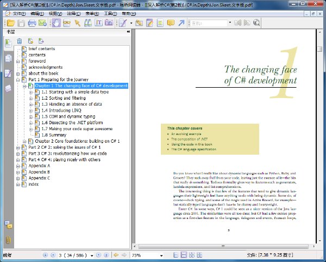326x262 pixels.
Task: Jump to bookmark '1.8 Summary'
Action: tap(54, 135)
